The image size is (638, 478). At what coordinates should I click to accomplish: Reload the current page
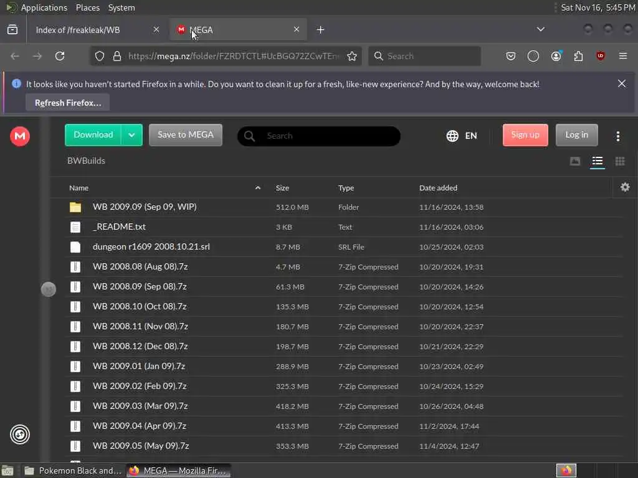point(60,56)
